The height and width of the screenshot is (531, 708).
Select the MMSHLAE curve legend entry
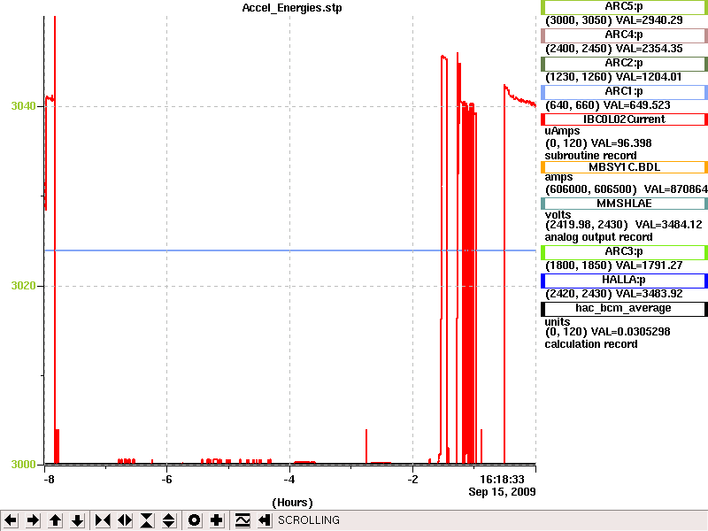coord(624,204)
